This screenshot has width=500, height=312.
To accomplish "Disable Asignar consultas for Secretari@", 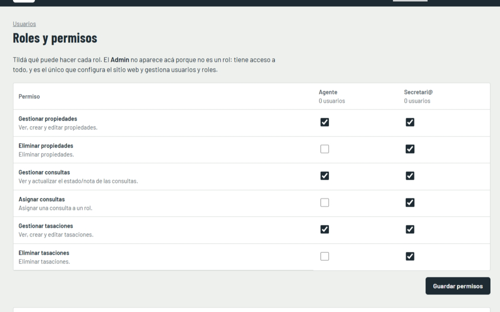I will click(x=410, y=202).
